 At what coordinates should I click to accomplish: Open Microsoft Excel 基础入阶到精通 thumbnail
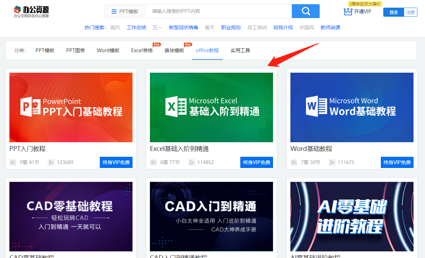pyautogui.click(x=211, y=107)
